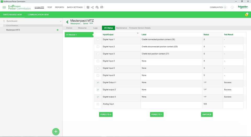The width and height of the screenshot is (251, 137).
Task: Click Success result for Digital Output 1
Action: coord(228,83)
